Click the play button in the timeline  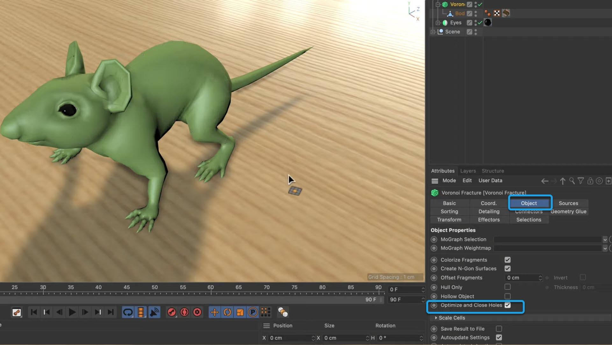72,312
